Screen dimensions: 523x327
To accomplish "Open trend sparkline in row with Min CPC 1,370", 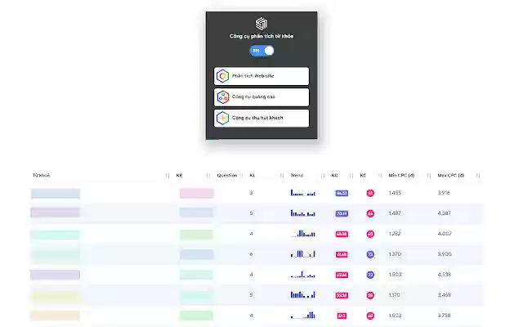I will (x=303, y=254).
